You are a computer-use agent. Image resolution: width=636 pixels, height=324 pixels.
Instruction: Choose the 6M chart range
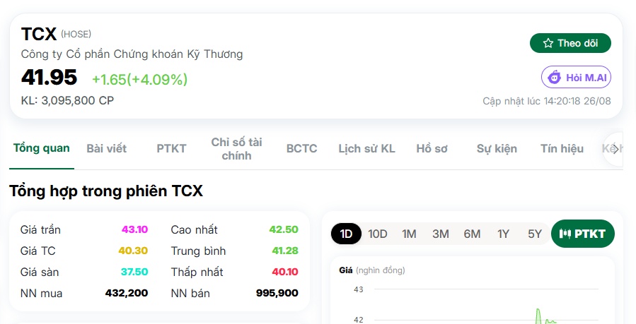coord(472,234)
